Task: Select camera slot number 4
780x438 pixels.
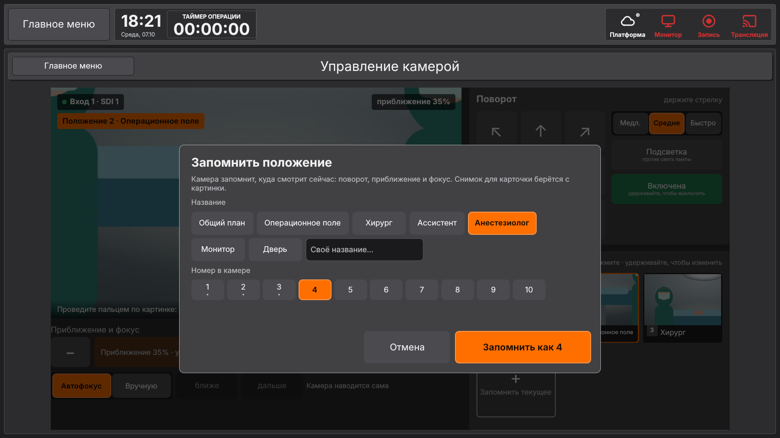Action: tap(315, 290)
